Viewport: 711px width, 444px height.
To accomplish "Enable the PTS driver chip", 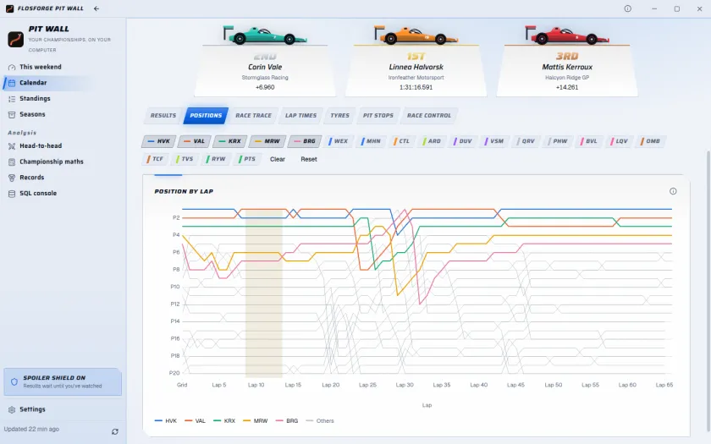I will pyautogui.click(x=247, y=159).
